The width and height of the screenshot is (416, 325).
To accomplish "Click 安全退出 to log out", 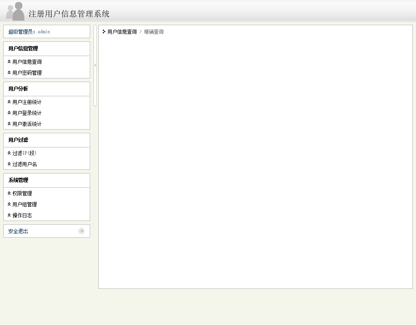I will click(x=18, y=231).
